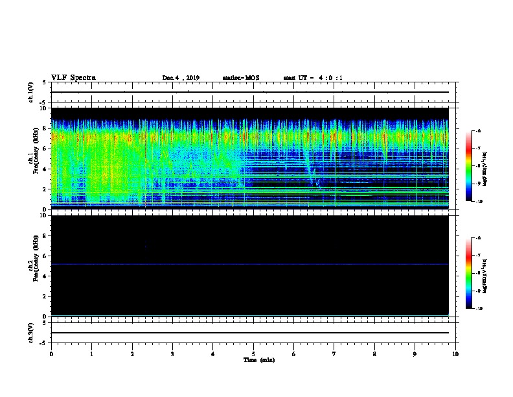Click time axis tick label "9"
This screenshot has width=513, height=397.
tap(415, 354)
